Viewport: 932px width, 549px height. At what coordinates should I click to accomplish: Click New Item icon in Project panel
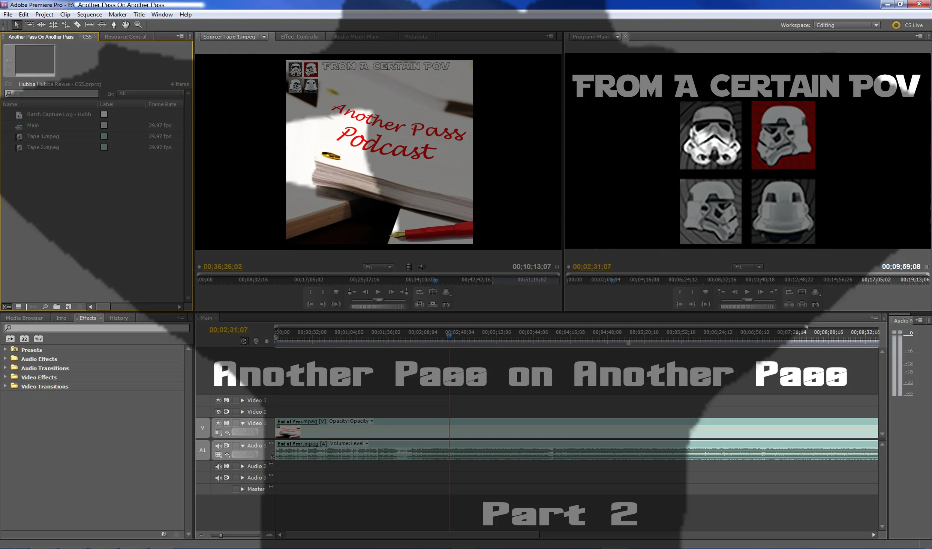pos(68,307)
